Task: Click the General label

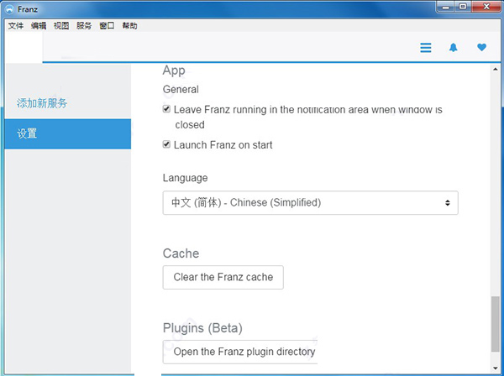Action: coord(181,89)
